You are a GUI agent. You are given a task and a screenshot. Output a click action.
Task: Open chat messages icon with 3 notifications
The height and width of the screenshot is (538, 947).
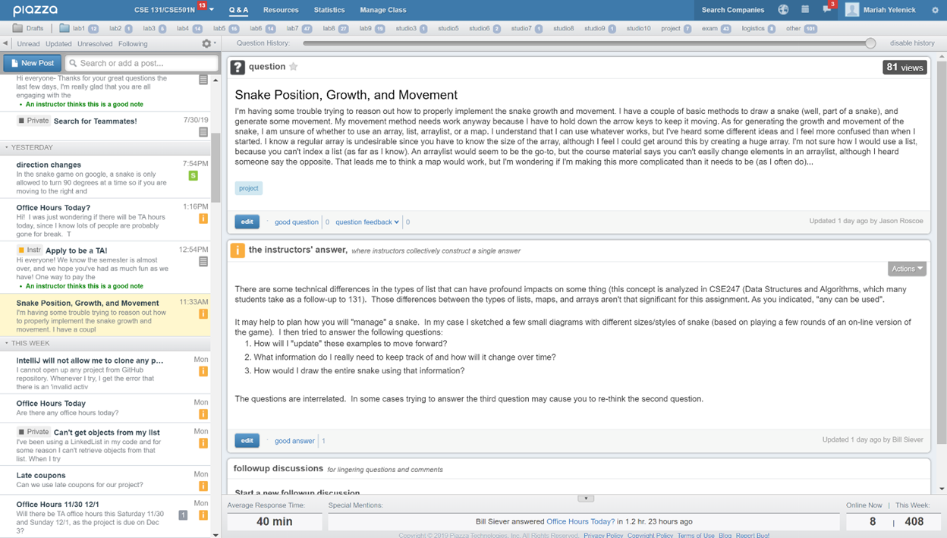(826, 10)
